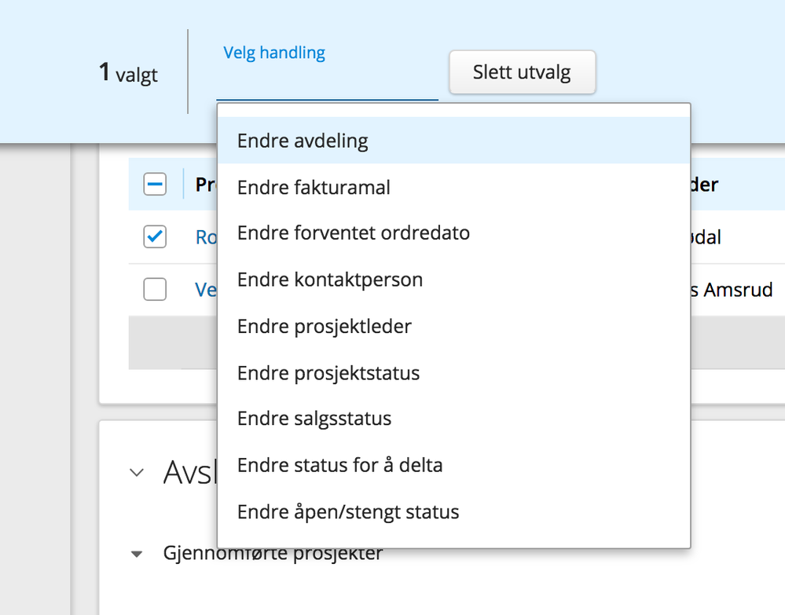Open project link starting with 'Ve'

[206, 290]
